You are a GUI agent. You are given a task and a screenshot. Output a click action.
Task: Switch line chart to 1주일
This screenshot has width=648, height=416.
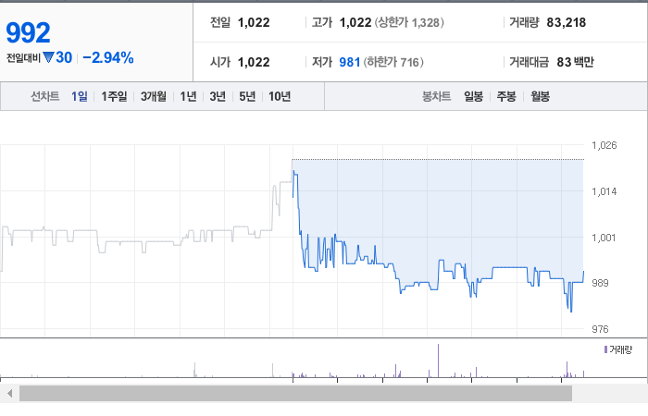[x=114, y=96]
